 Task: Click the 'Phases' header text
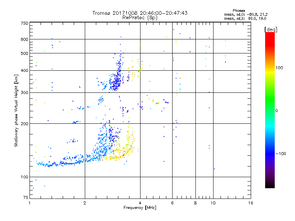tap(239, 11)
